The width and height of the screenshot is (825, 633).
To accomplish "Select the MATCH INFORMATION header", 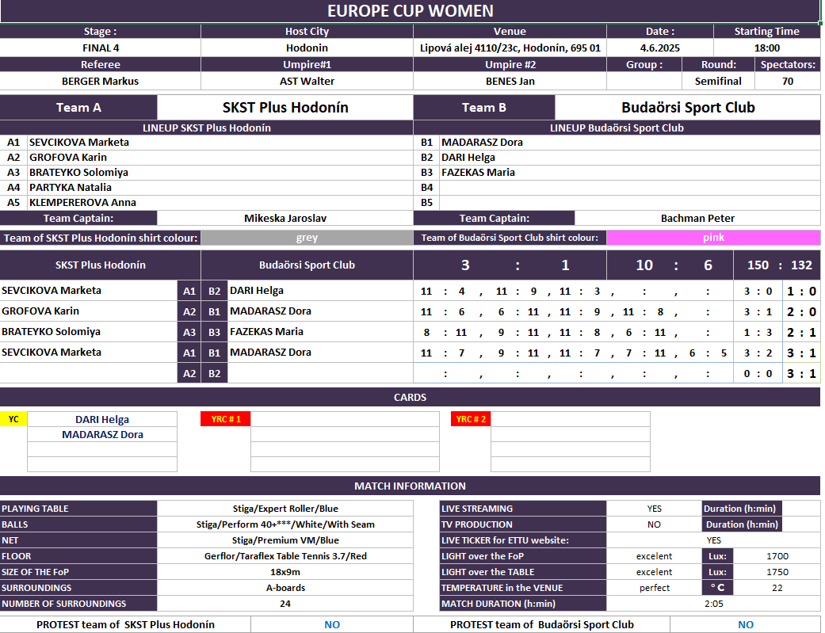I will (410, 486).
